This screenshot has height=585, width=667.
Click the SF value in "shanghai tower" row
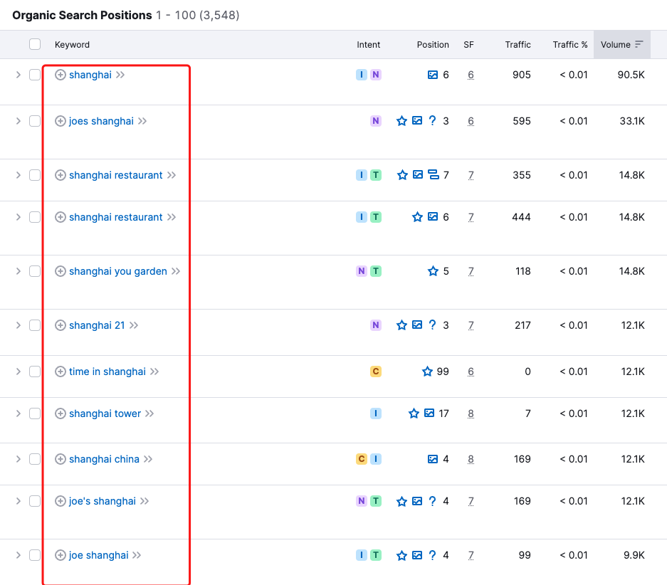point(471,413)
